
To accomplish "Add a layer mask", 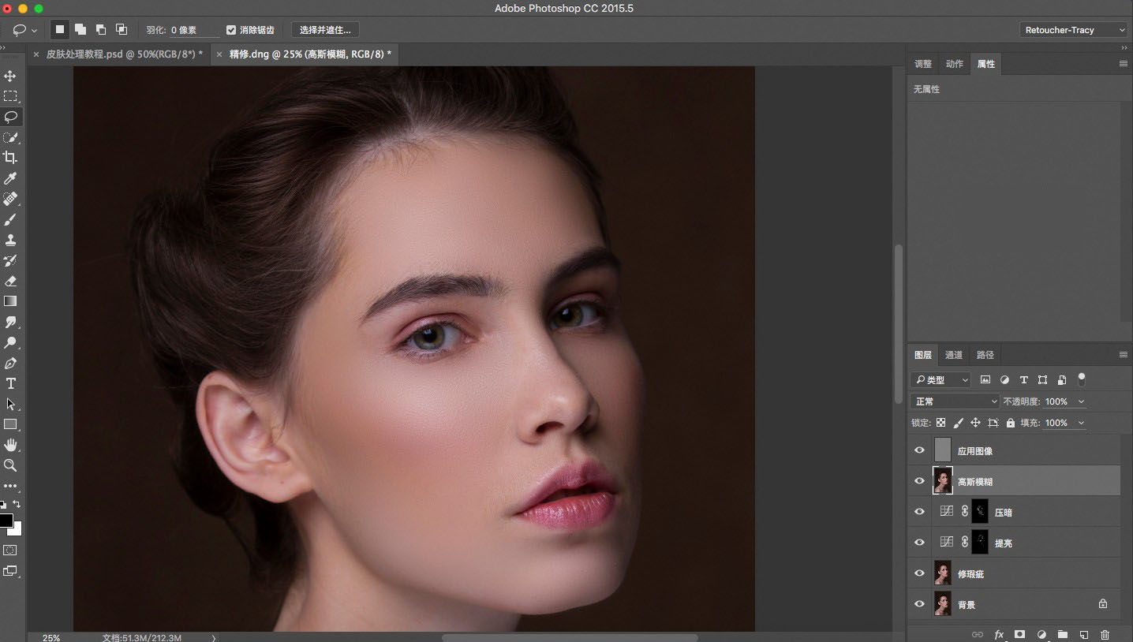I will click(x=1019, y=634).
